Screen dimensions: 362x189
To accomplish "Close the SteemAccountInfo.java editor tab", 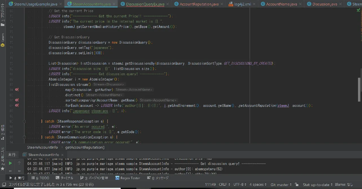I will click(x=114, y=4).
